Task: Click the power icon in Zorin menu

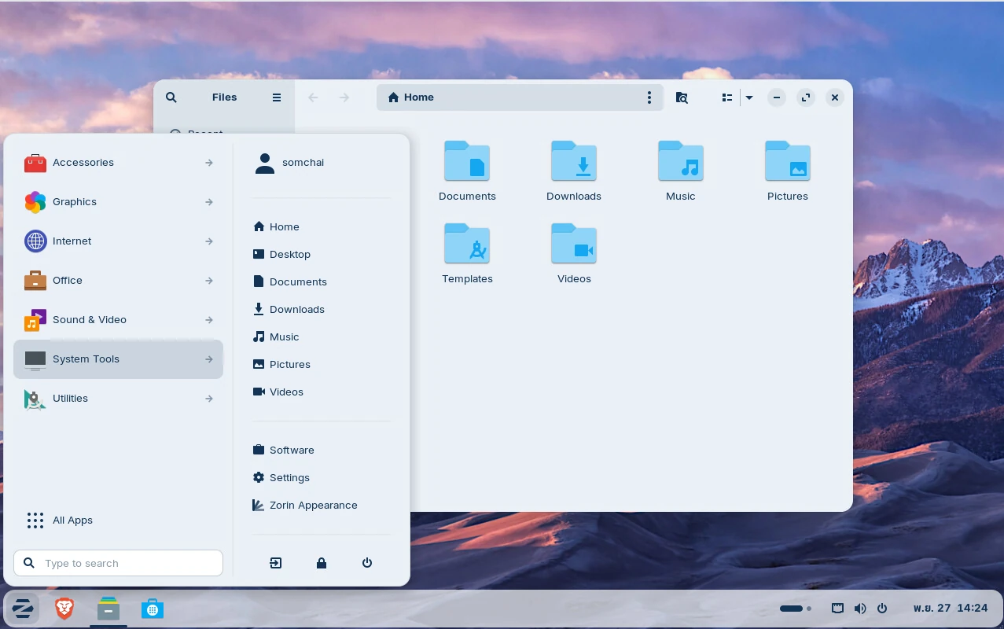Action: [x=367, y=563]
